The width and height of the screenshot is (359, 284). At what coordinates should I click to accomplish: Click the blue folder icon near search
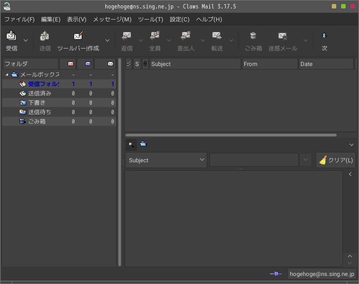143,144
